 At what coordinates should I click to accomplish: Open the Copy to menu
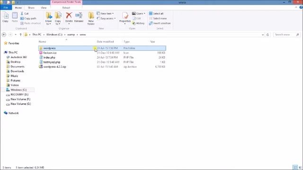point(58,18)
